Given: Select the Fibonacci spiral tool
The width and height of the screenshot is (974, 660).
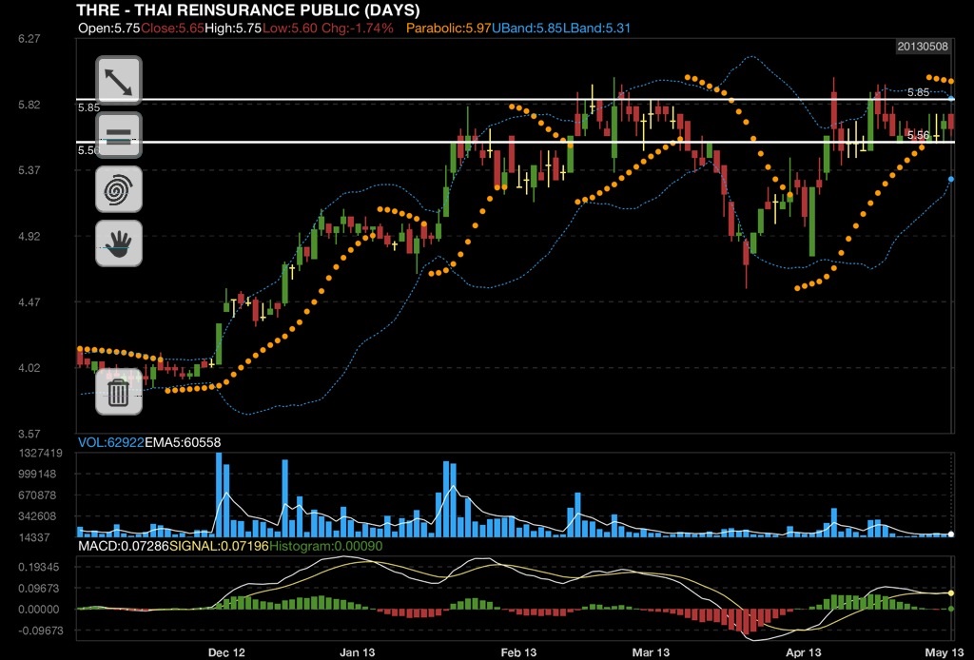Looking at the screenshot, I should coord(119,188).
